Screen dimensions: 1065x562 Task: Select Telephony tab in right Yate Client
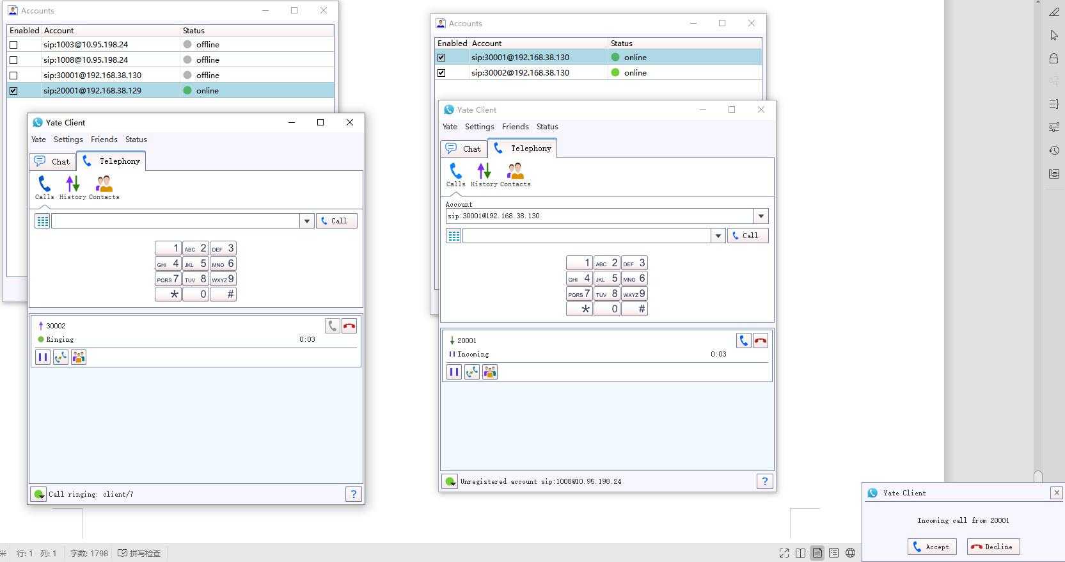click(x=523, y=148)
